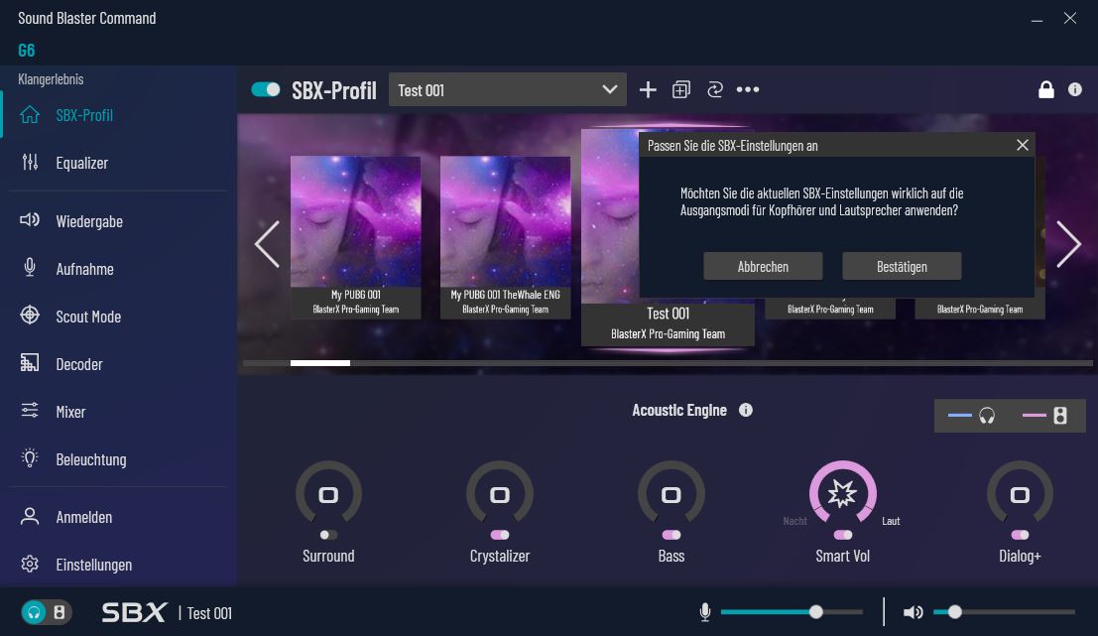Click the Smart Vol dial

pyautogui.click(x=842, y=493)
